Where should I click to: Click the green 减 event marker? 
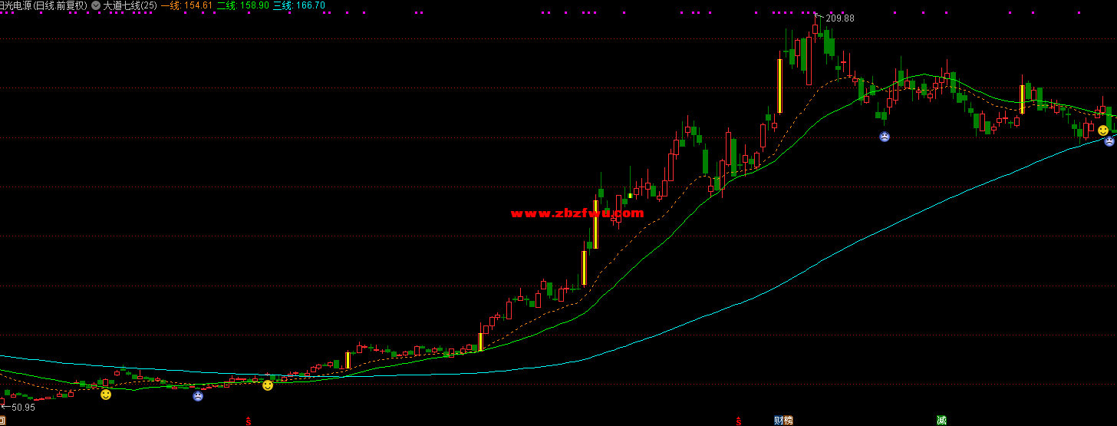pos(941,421)
